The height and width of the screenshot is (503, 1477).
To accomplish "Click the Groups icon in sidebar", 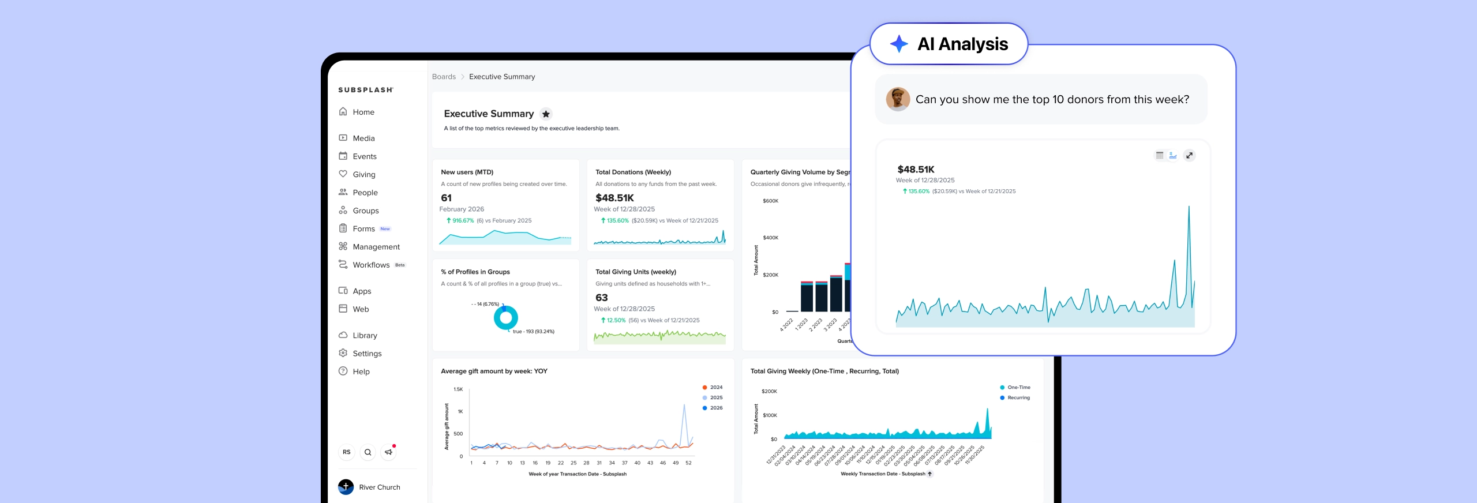I will point(343,210).
